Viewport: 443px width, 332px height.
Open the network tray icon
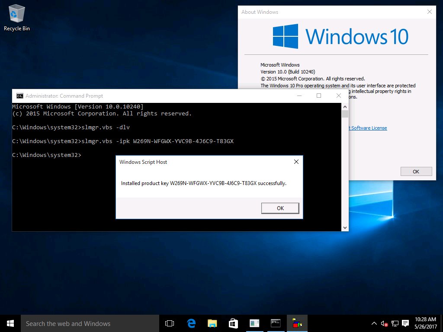395,323
